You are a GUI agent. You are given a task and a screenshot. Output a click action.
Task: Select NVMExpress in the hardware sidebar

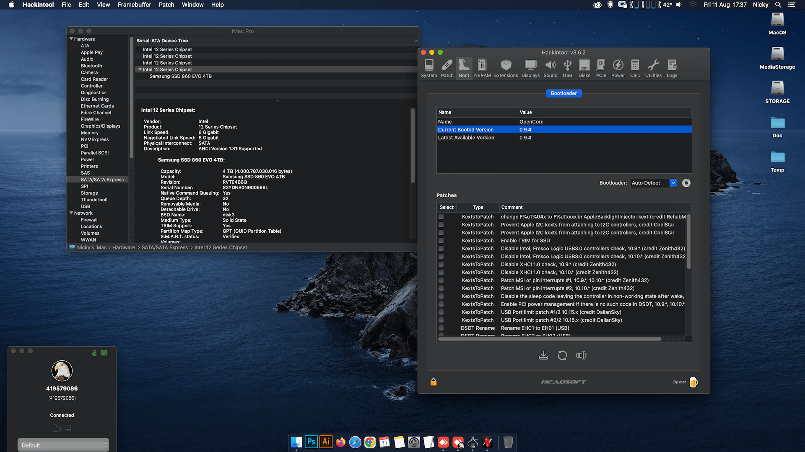pyautogui.click(x=95, y=139)
